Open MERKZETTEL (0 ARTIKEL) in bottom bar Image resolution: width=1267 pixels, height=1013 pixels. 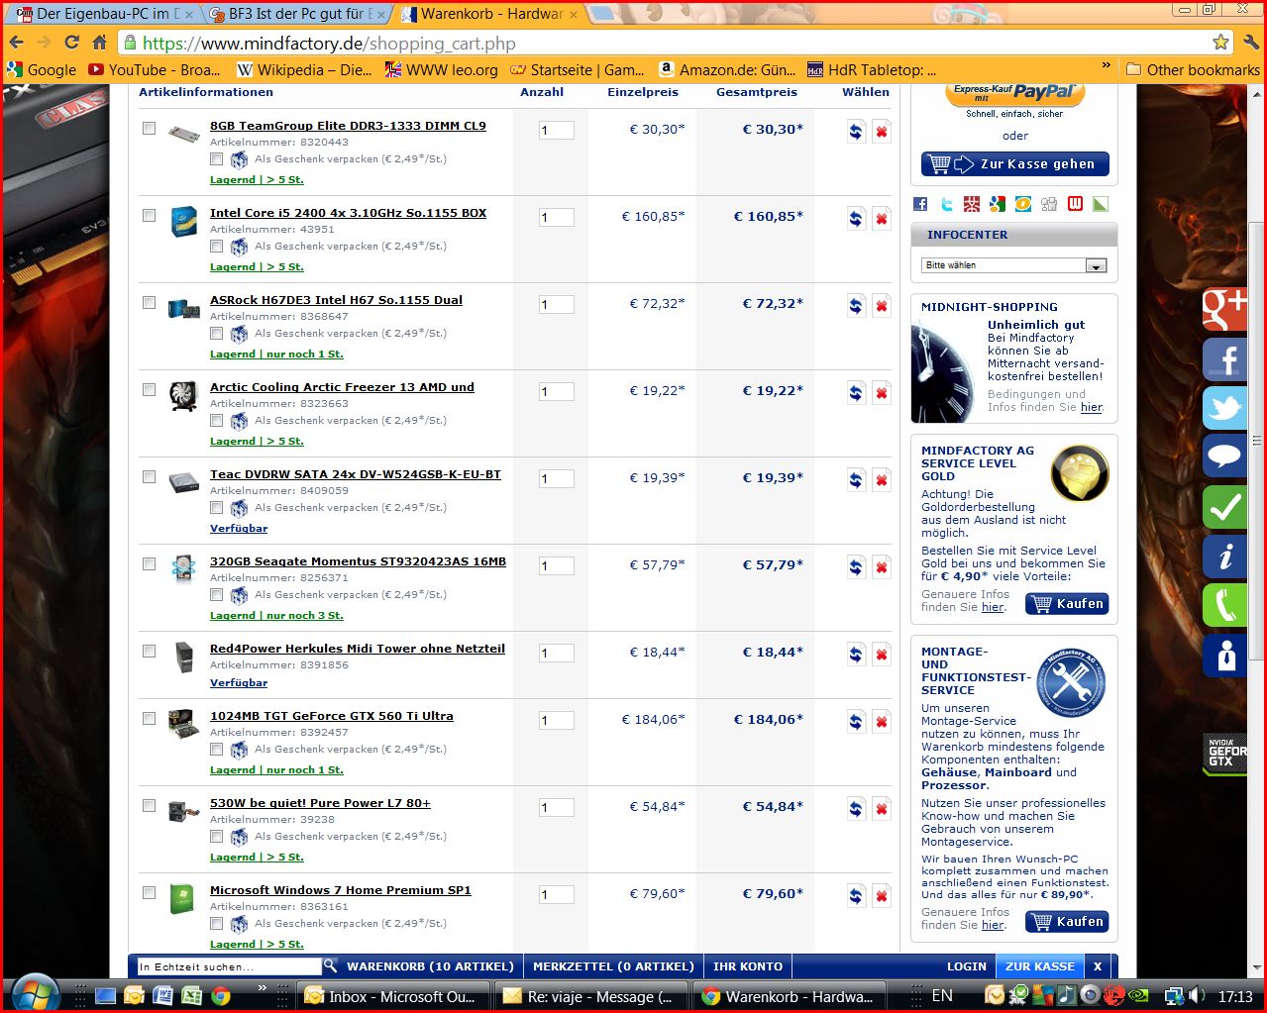[x=613, y=966]
